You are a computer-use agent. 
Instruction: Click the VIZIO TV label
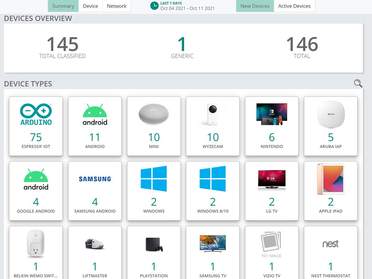272,276
